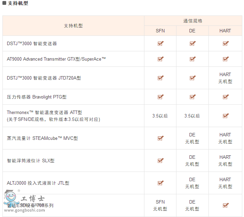Click SFN cell 3.5以后 in Thermonex row
The image size is (244, 217).
(160, 116)
